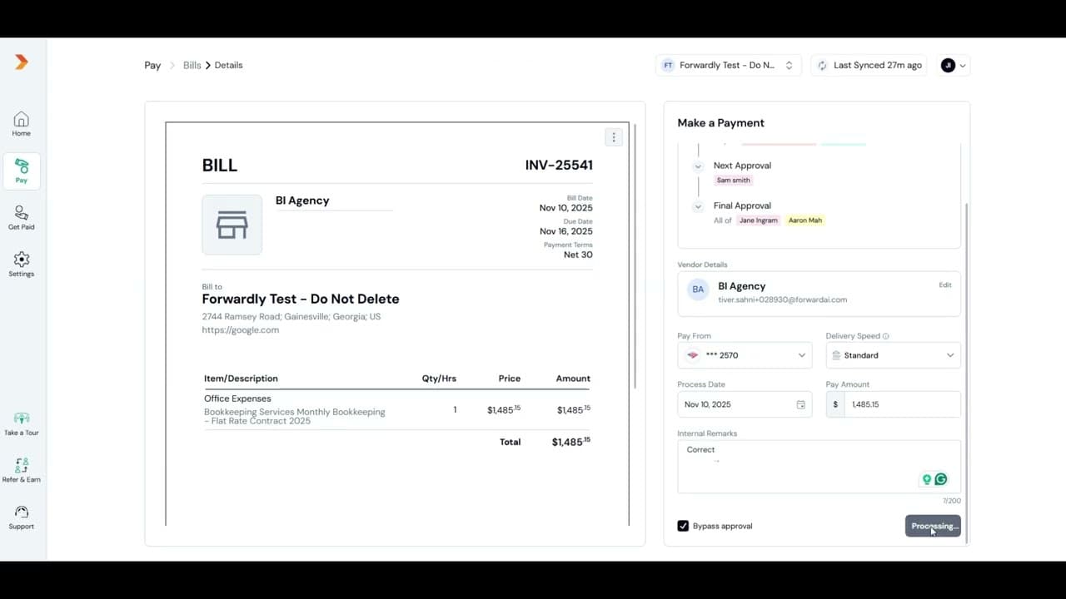Screen dimensions: 1066x599
Task: Click the calendar icon in Process Date
Action: tap(800, 404)
